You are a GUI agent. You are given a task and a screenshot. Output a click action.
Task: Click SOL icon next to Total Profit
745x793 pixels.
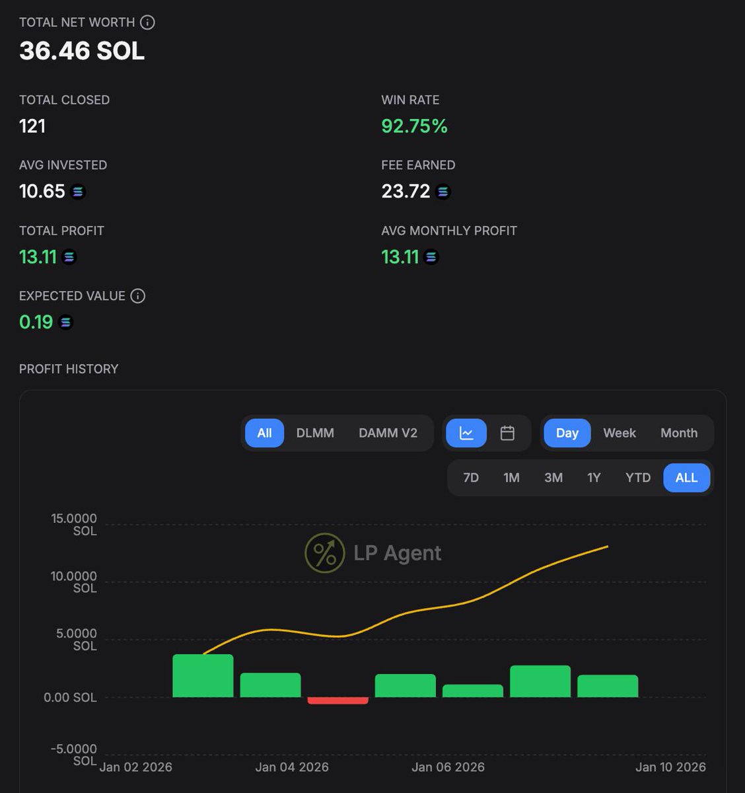69,257
